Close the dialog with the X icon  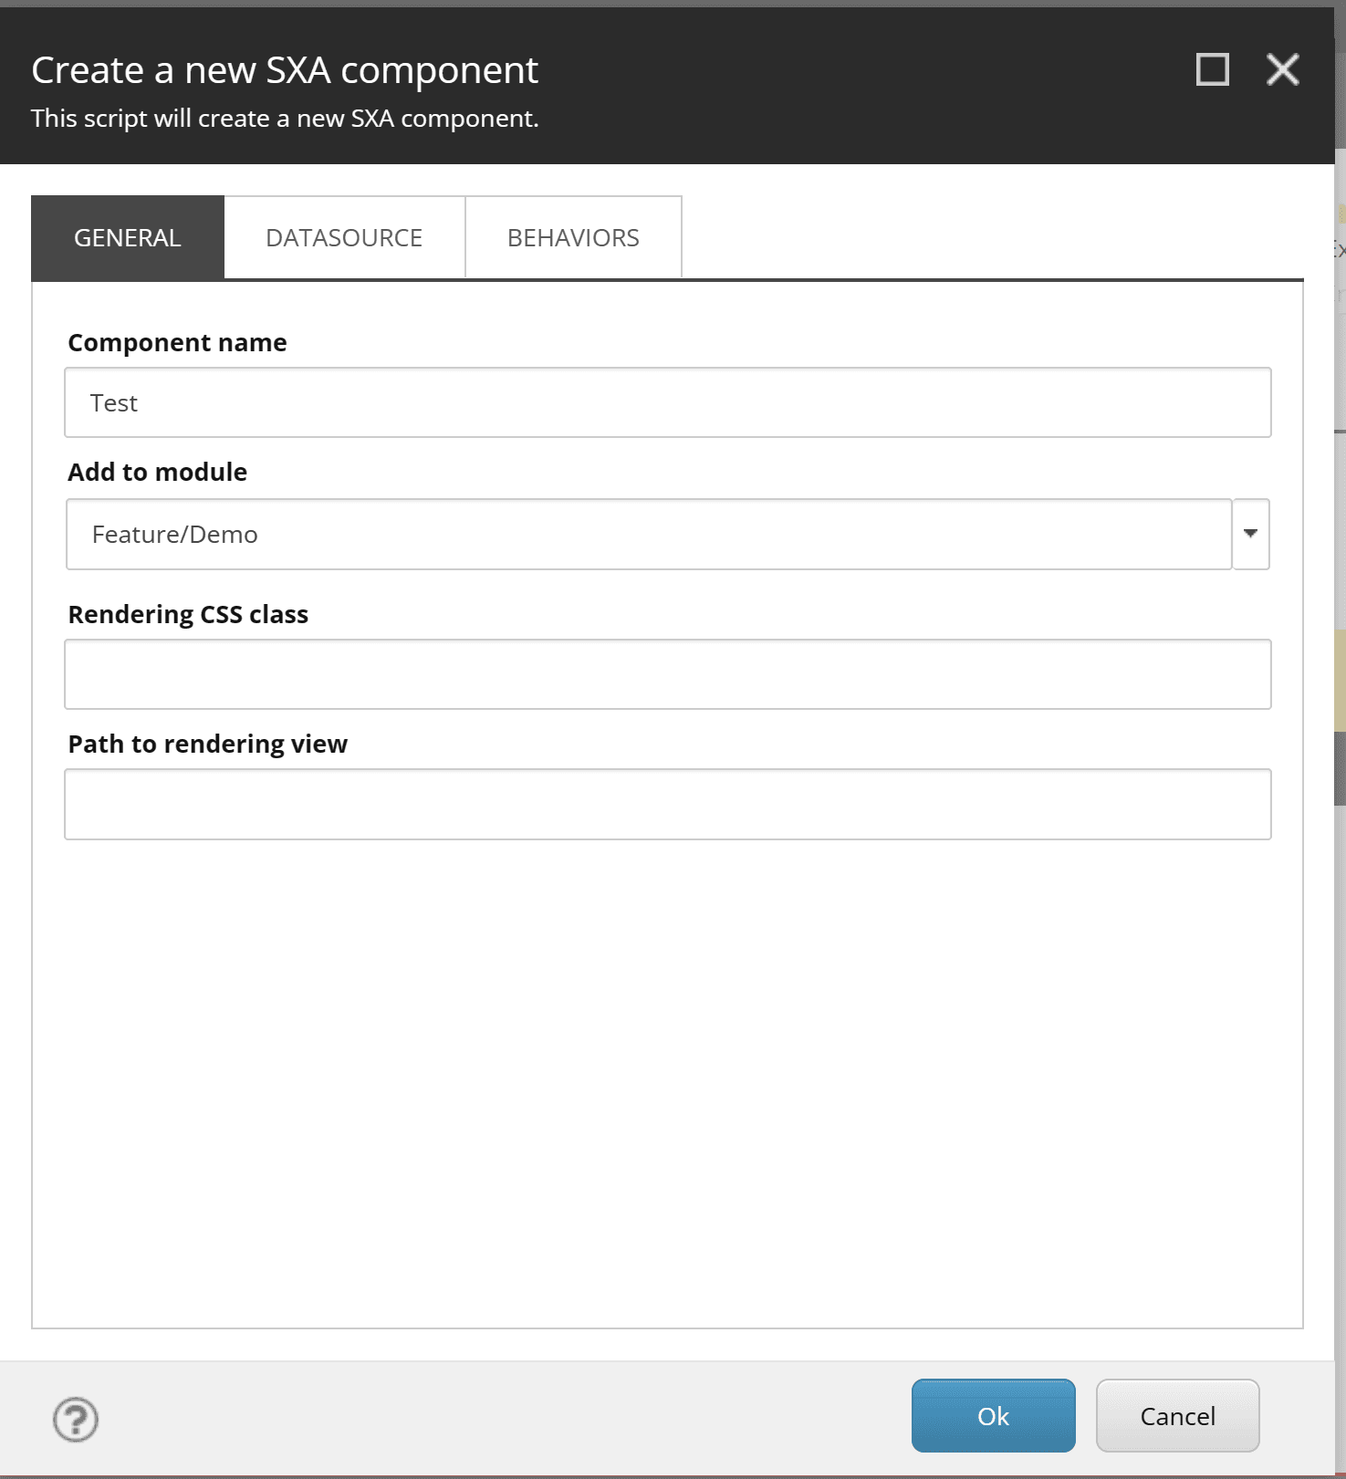coord(1282,69)
